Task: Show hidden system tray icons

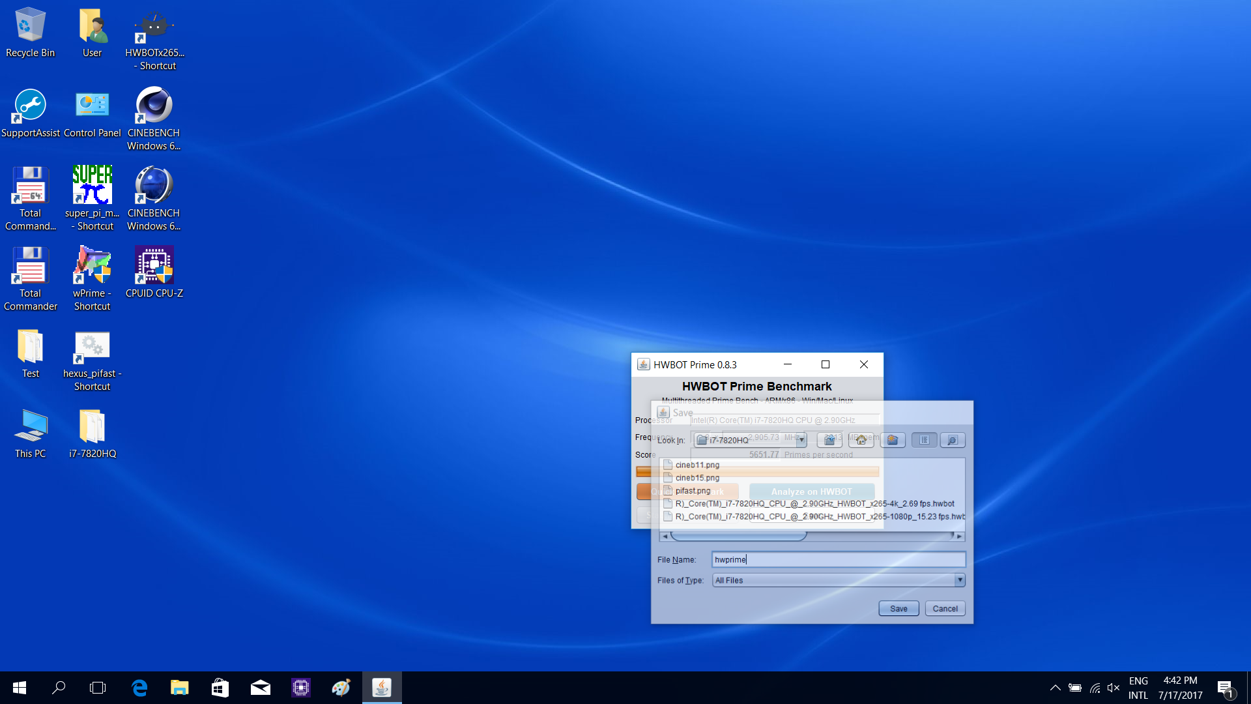Action: coord(1055,688)
